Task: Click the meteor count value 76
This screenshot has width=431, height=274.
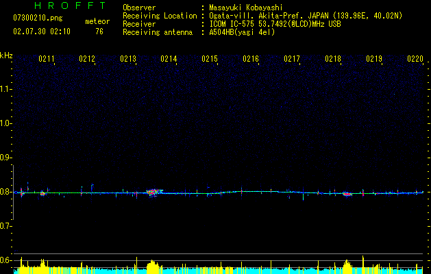Action: click(x=99, y=32)
